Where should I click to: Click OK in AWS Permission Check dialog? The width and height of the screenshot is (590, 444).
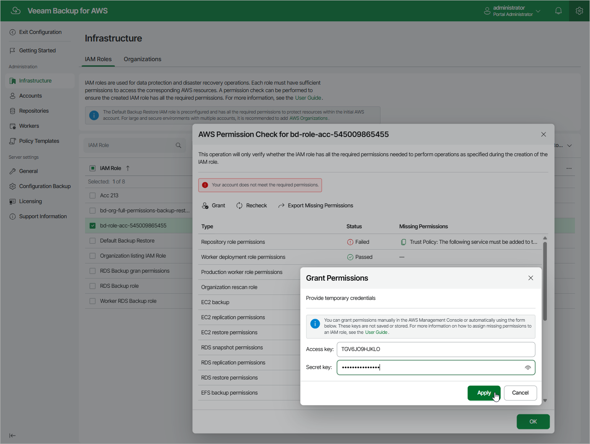533,422
